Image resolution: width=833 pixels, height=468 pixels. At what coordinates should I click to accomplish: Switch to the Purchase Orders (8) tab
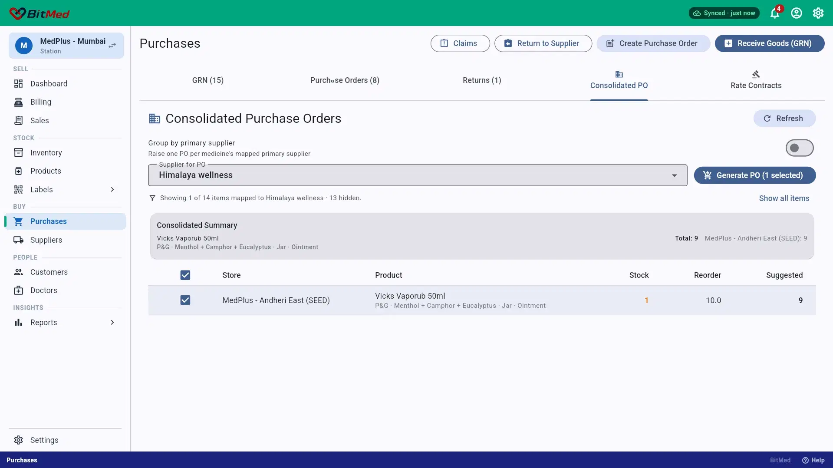tap(345, 80)
